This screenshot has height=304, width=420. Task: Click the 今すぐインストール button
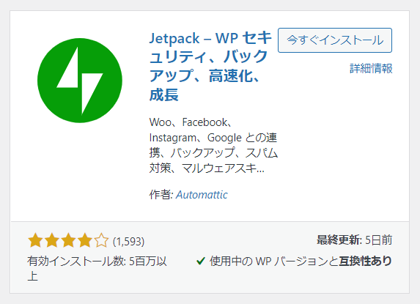(x=335, y=40)
